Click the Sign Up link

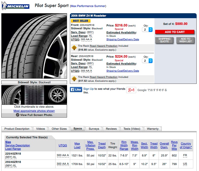[x=88, y=89]
